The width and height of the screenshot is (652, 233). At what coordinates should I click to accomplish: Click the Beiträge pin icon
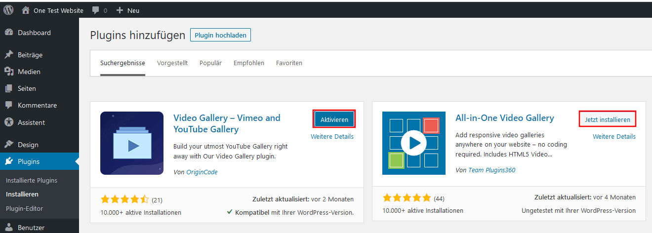pyautogui.click(x=8, y=55)
